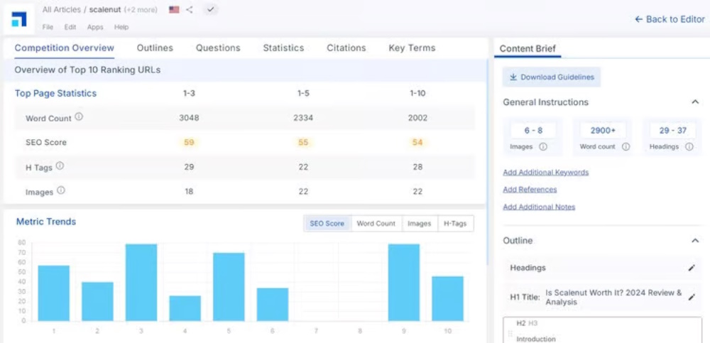Click the Word Count value 2002
The width and height of the screenshot is (710, 343).
[x=417, y=118]
